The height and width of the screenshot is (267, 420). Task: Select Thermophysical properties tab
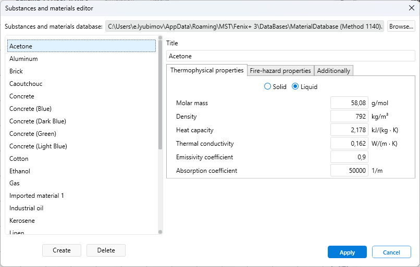pos(207,70)
